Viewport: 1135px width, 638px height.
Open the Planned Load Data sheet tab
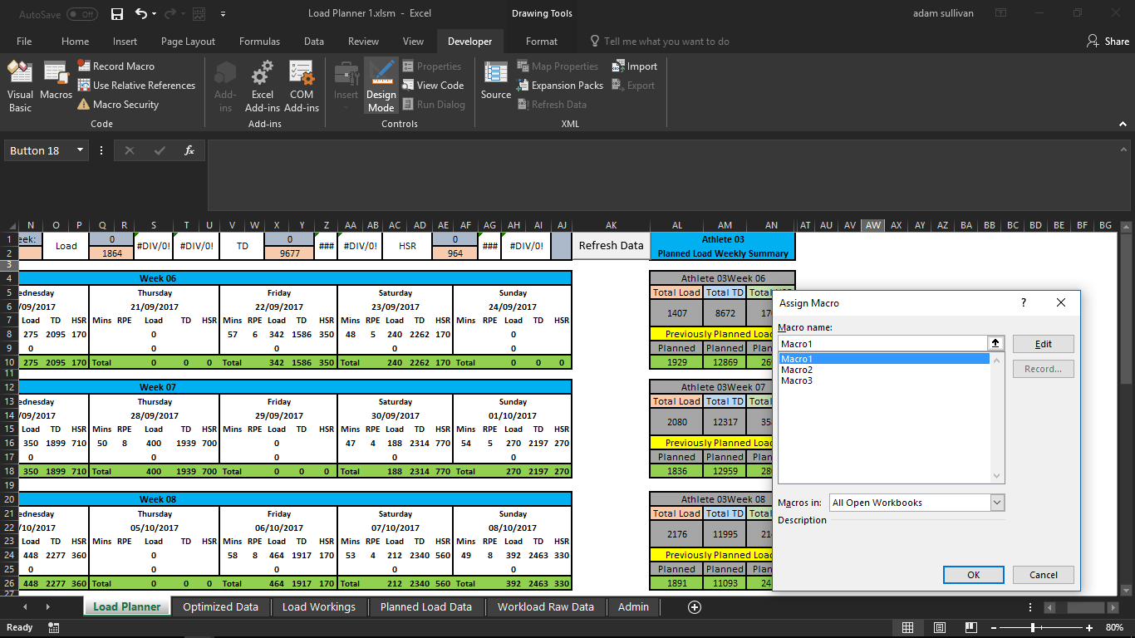(x=425, y=607)
